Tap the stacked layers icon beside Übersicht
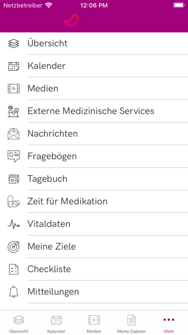Image resolution: width=188 pixels, height=335 pixels. (13, 43)
